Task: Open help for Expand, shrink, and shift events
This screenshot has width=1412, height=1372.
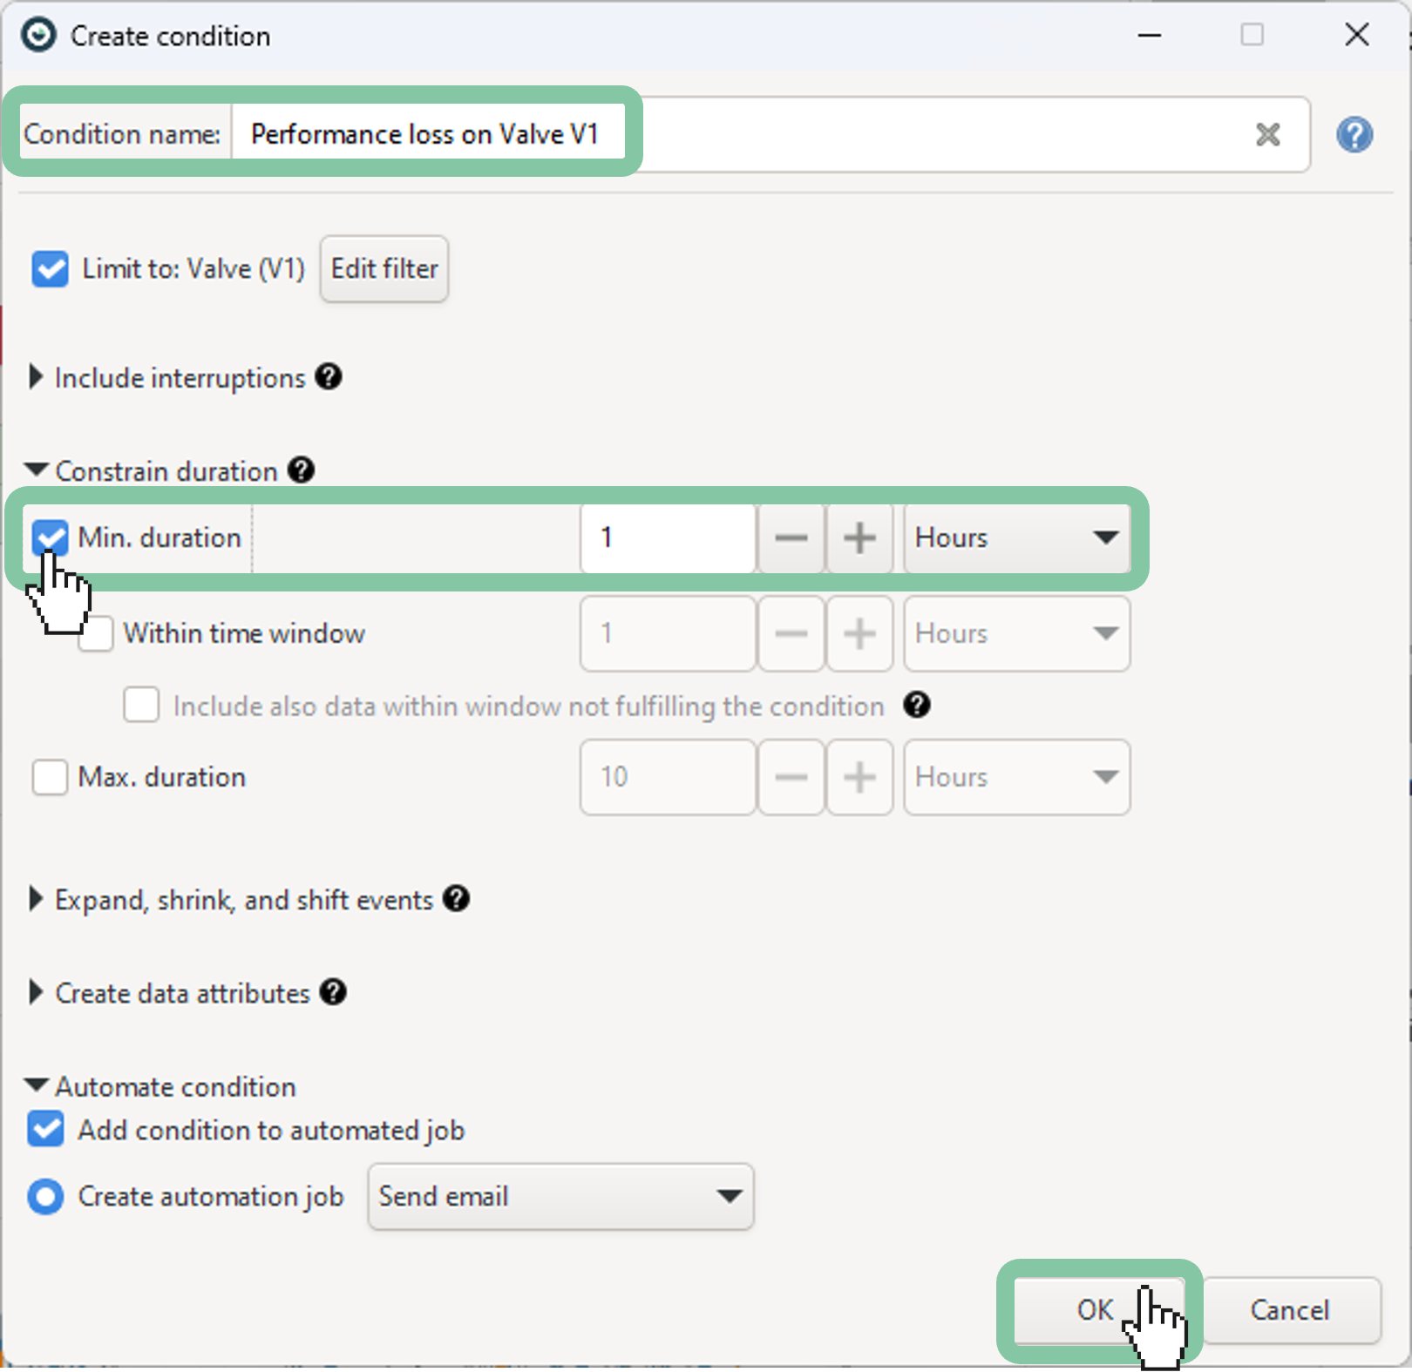Action: [456, 899]
